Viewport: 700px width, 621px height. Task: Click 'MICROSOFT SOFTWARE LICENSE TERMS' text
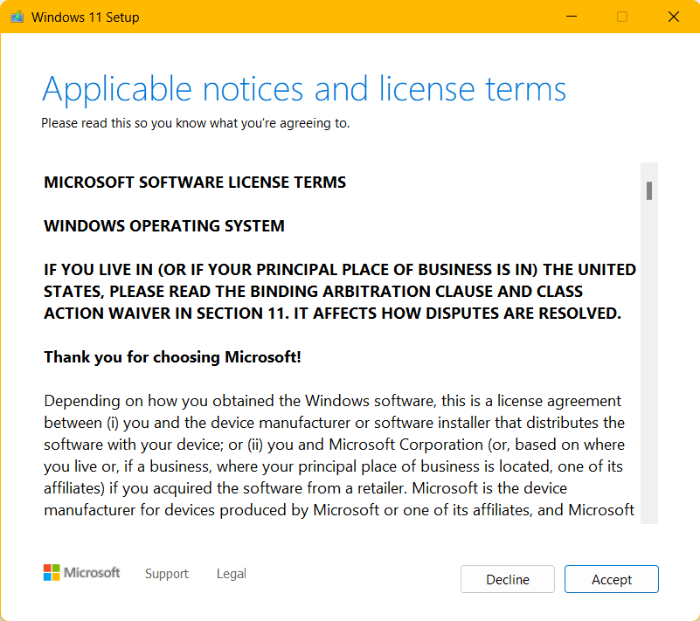[195, 182]
